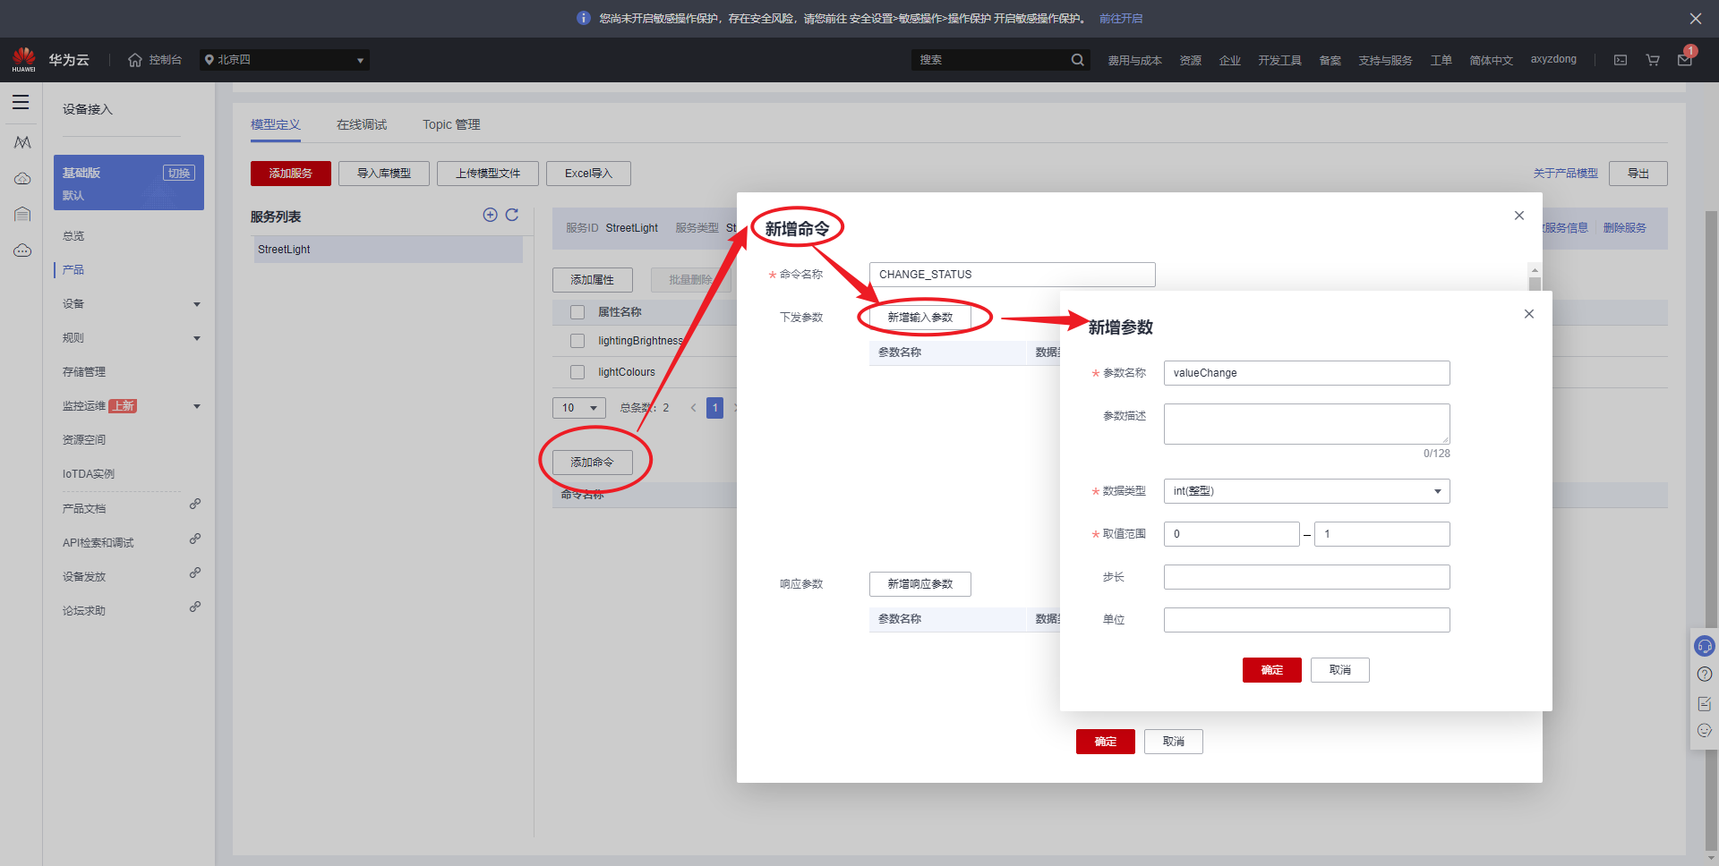Open the 关于产品模型 link
The width and height of the screenshot is (1719, 866).
click(x=1565, y=174)
